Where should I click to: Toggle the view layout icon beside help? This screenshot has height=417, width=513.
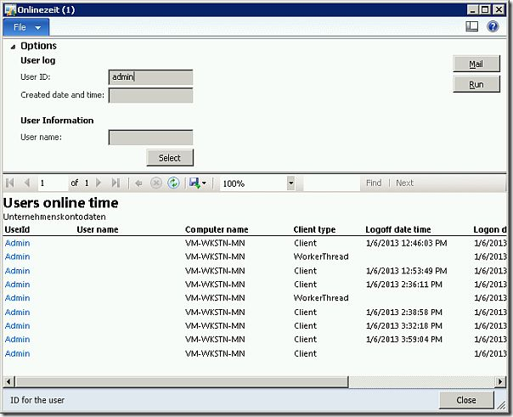[472, 27]
